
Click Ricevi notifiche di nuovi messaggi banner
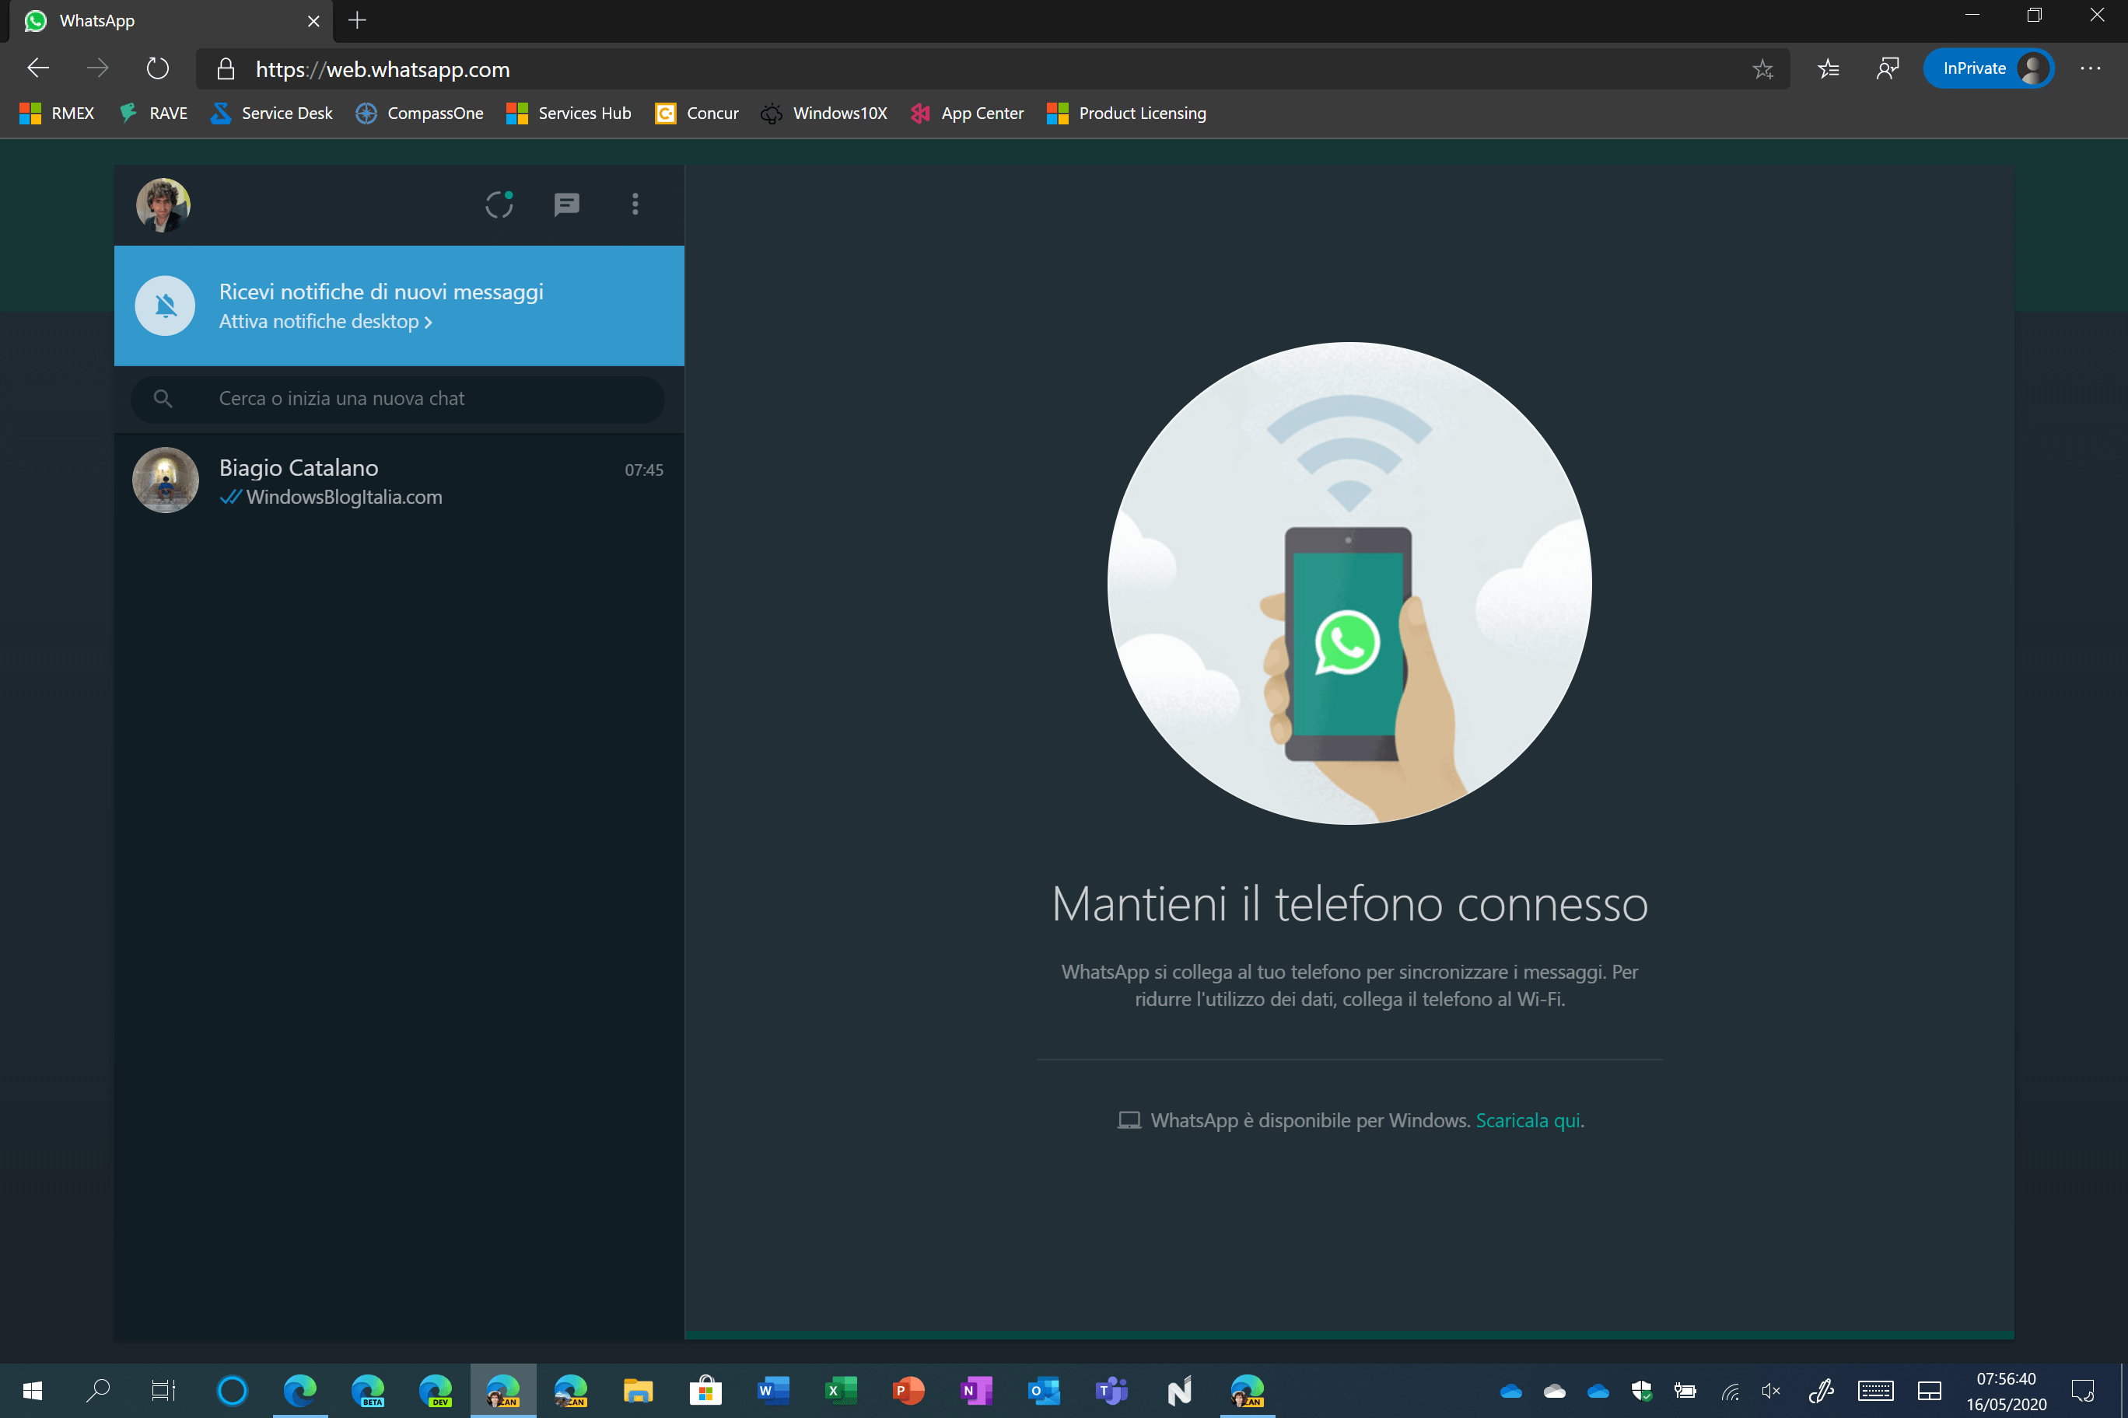399,306
